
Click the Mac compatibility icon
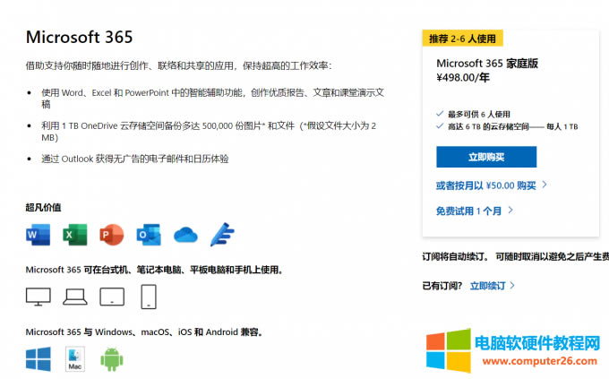pos(74,358)
